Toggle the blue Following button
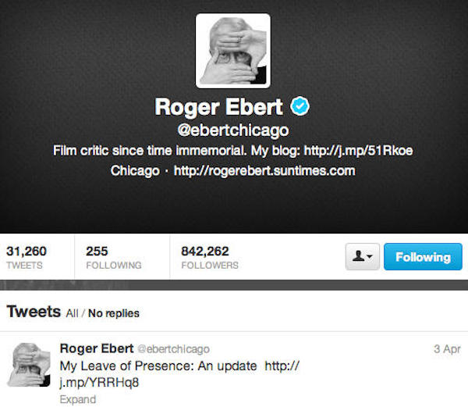The height and width of the screenshot is (407, 468). (423, 257)
